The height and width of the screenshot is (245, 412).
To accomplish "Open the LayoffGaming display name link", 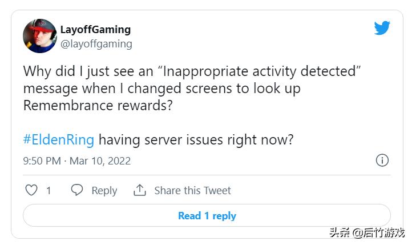I will (95, 29).
